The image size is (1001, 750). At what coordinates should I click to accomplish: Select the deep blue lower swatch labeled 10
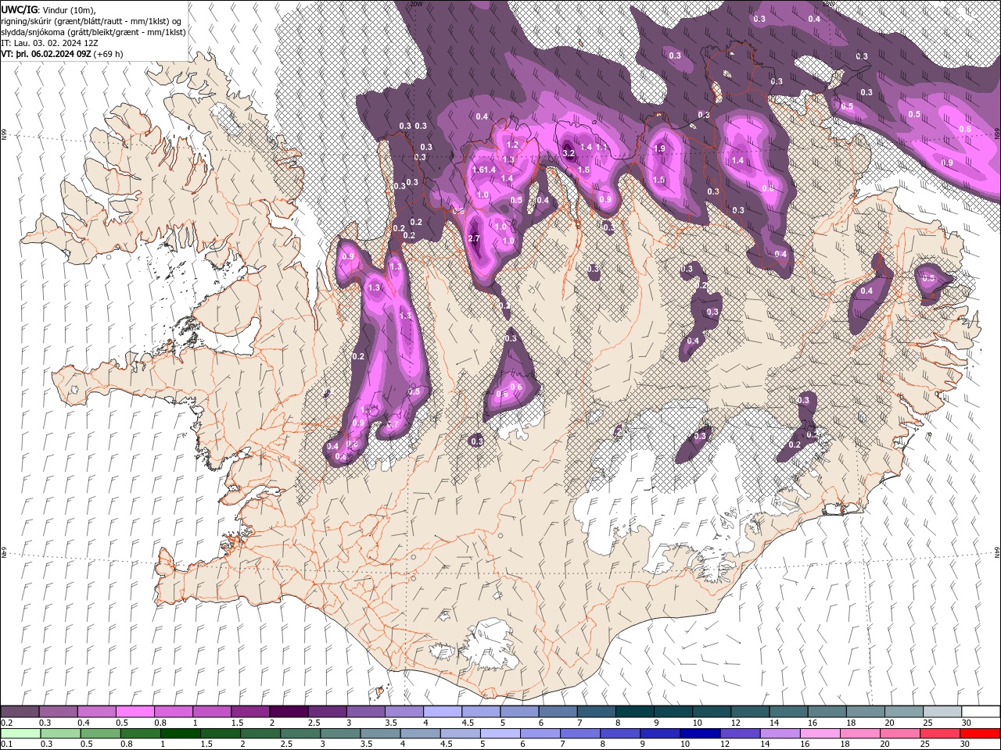pos(699,734)
